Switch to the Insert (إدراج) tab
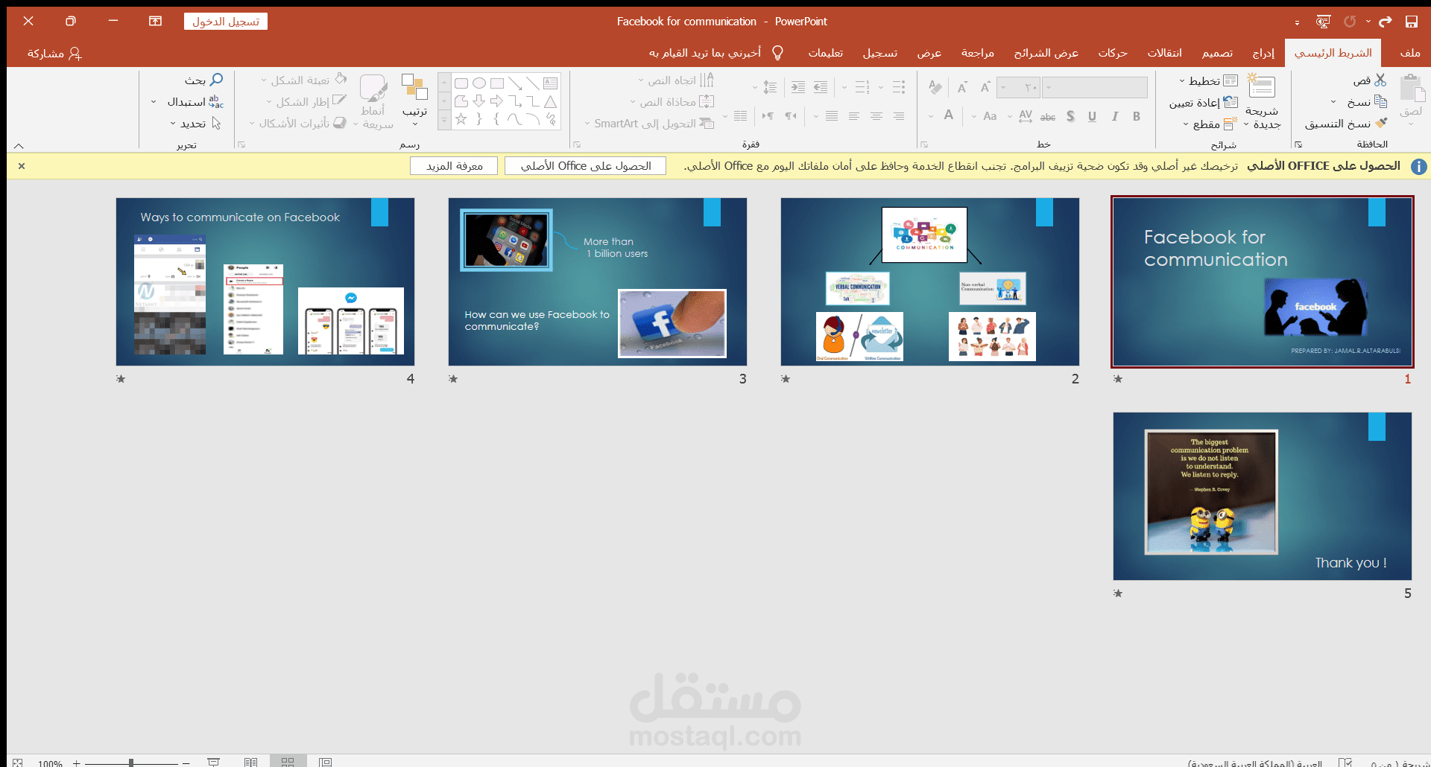Screen dimensions: 1431x767 (1263, 53)
